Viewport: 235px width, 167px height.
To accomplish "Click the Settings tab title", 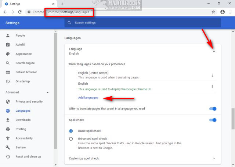I will pyautogui.click(x=15, y=4).
